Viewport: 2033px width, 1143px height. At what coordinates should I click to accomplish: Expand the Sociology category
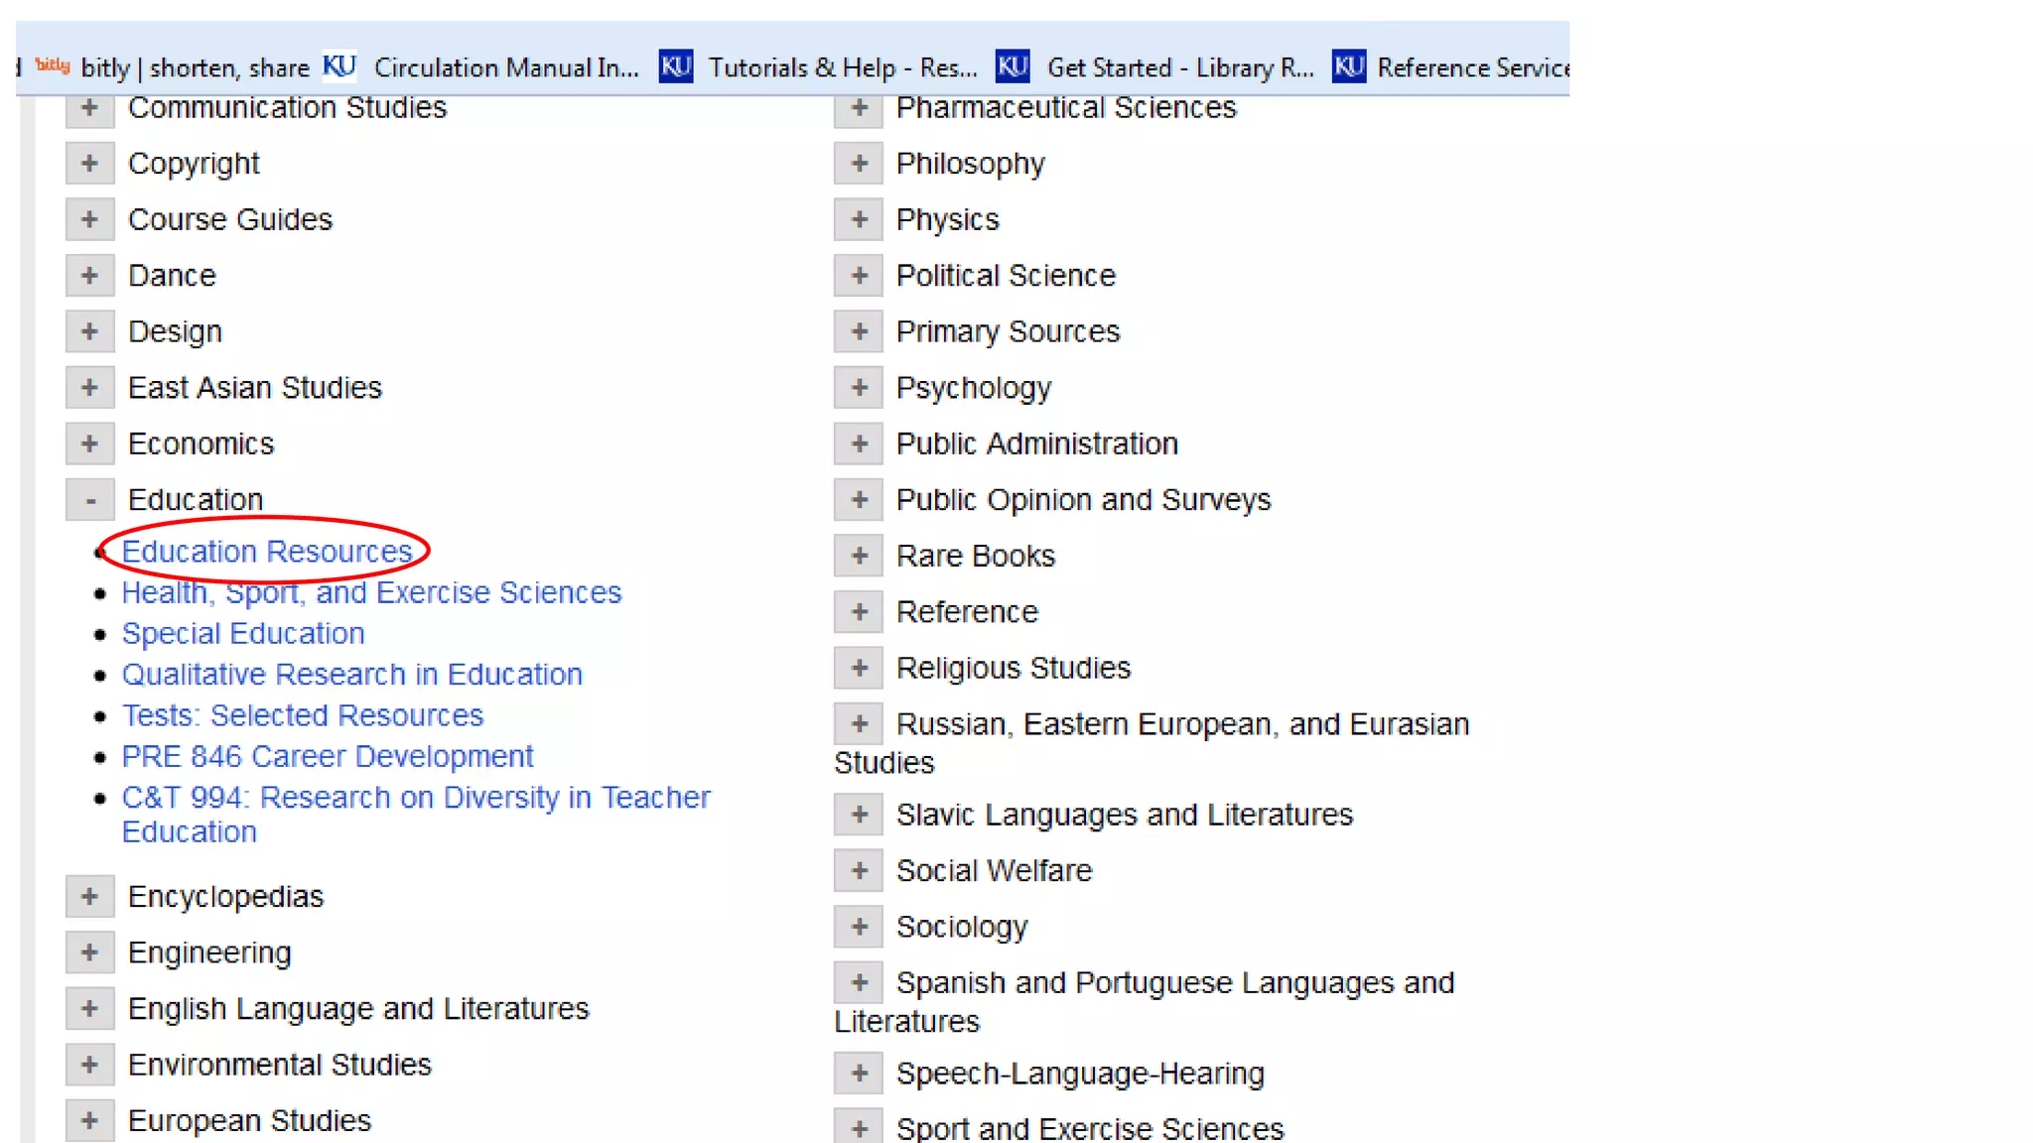(859, 927)
